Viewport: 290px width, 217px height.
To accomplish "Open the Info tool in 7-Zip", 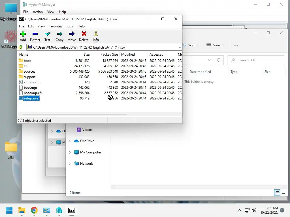I will coord(96,36).
